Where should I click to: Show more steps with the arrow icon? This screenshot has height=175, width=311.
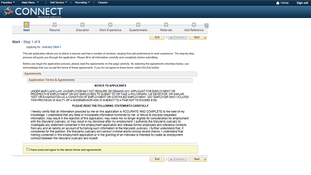pyautogui.click(x=207, y=25)
